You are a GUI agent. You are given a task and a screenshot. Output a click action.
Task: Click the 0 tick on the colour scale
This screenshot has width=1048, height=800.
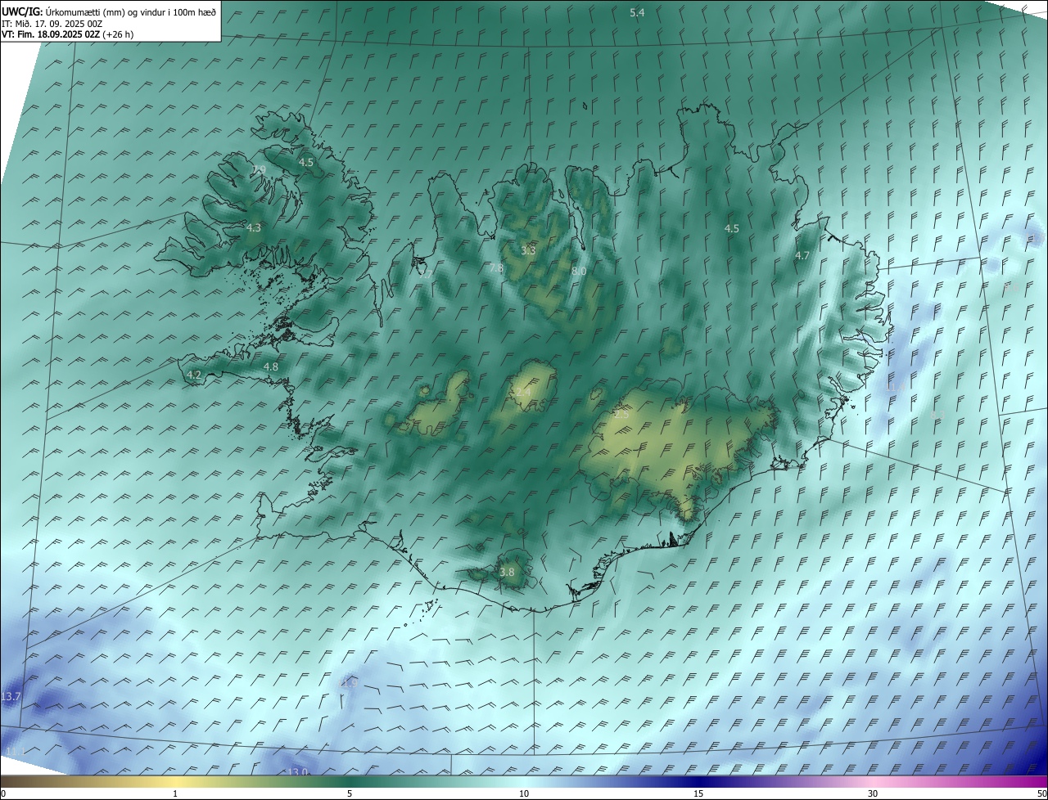pyautogui.click(x=3, y=794)
